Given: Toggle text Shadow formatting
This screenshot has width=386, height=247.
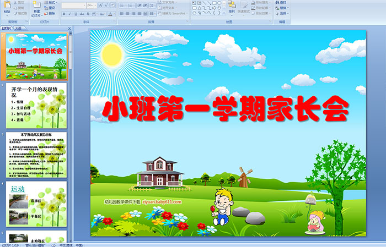Looking at the screenshot, I should (88, 14).
